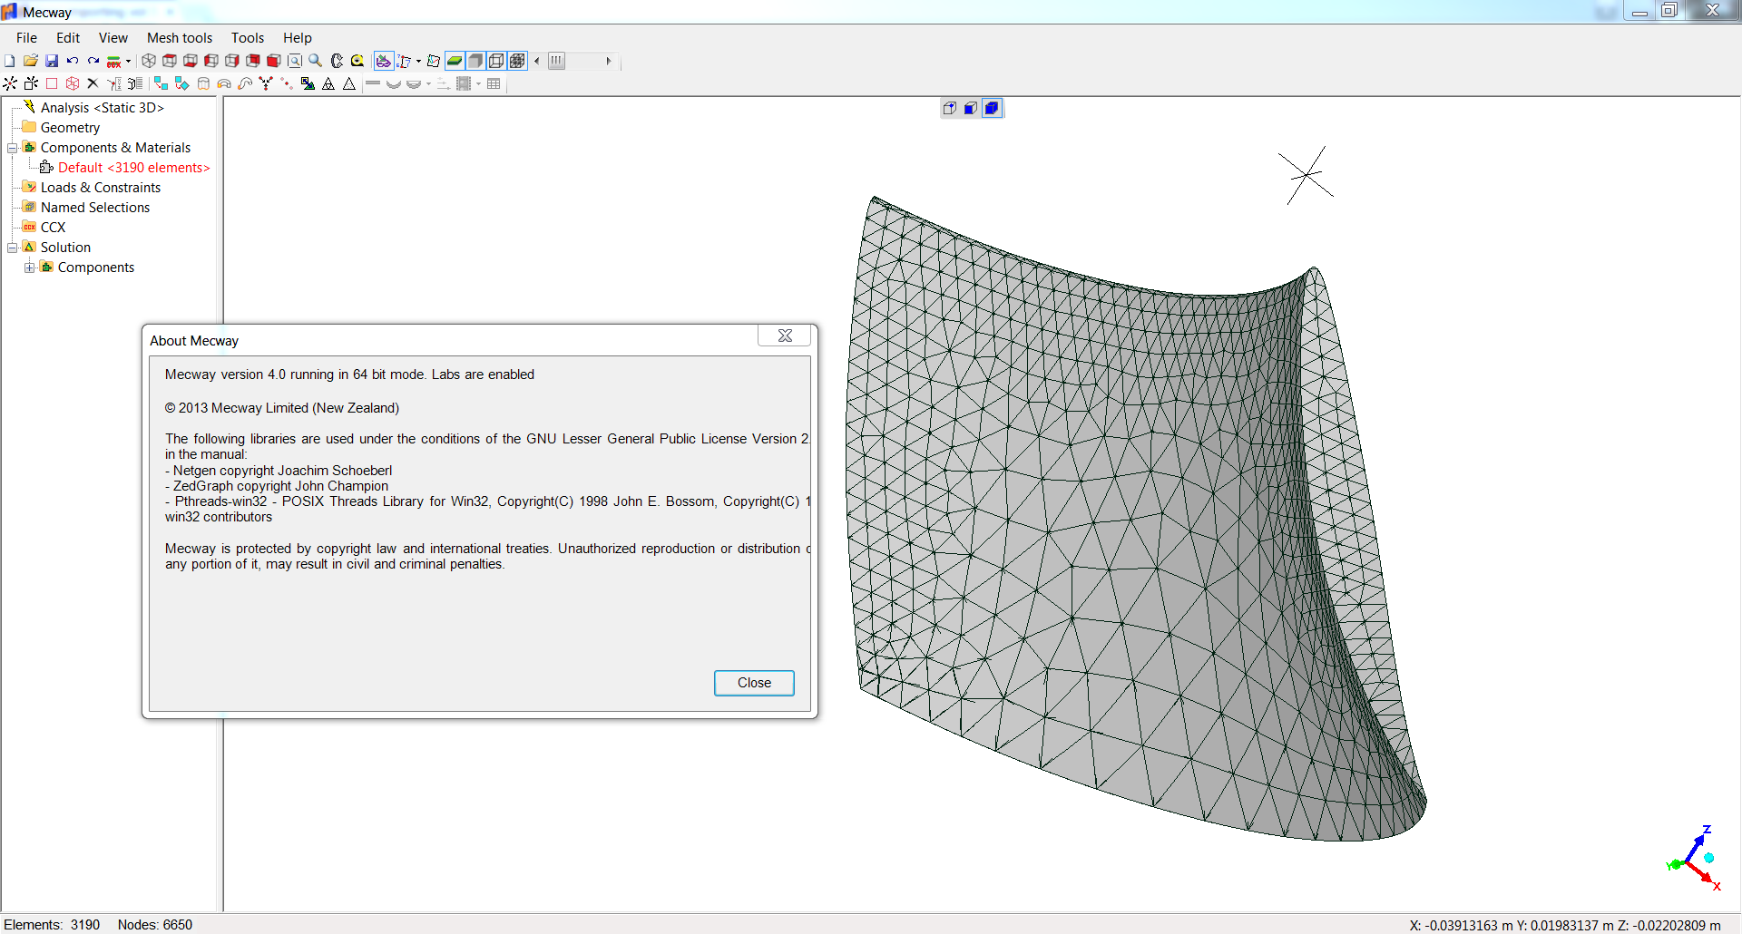Screen dimensions: 1742x934
Task: Open the Help menu
Action: (297, 37)
